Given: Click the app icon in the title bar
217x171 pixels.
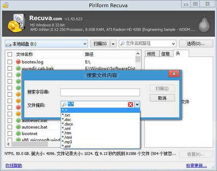Looking at the screenshot, I should [5, 5].
